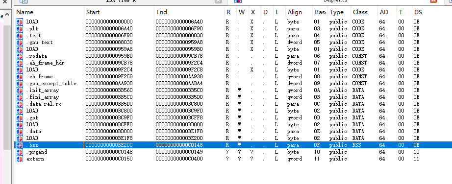The height and width of the screenshot is (184, 452).
Task: Select the .data segment name
Action: tap(34, 131)
